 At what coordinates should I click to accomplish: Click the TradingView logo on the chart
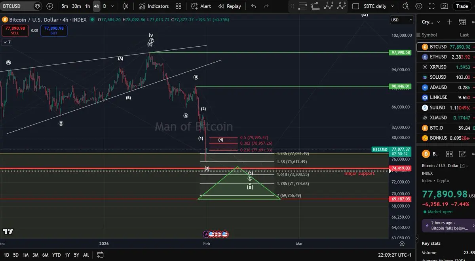(x=8, y=231)
